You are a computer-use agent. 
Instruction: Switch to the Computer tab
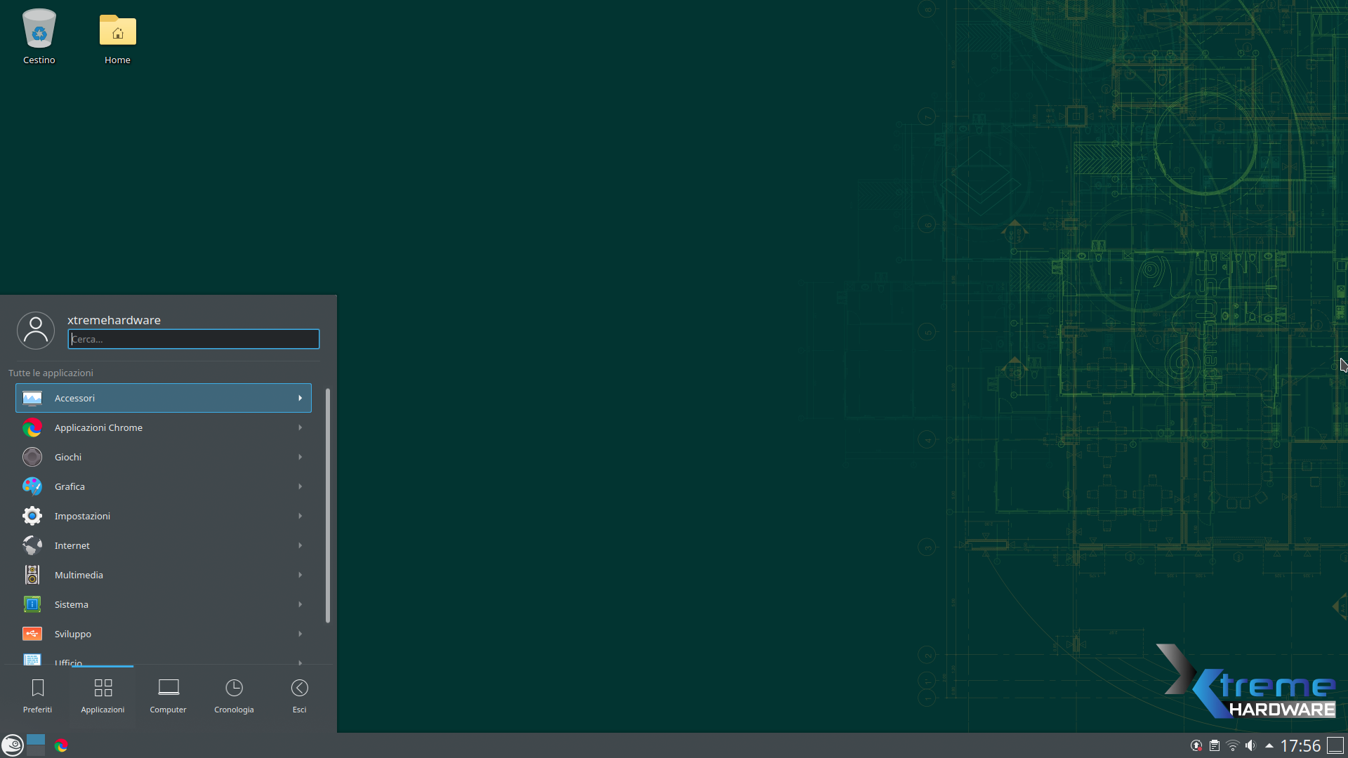click(168, 696)
